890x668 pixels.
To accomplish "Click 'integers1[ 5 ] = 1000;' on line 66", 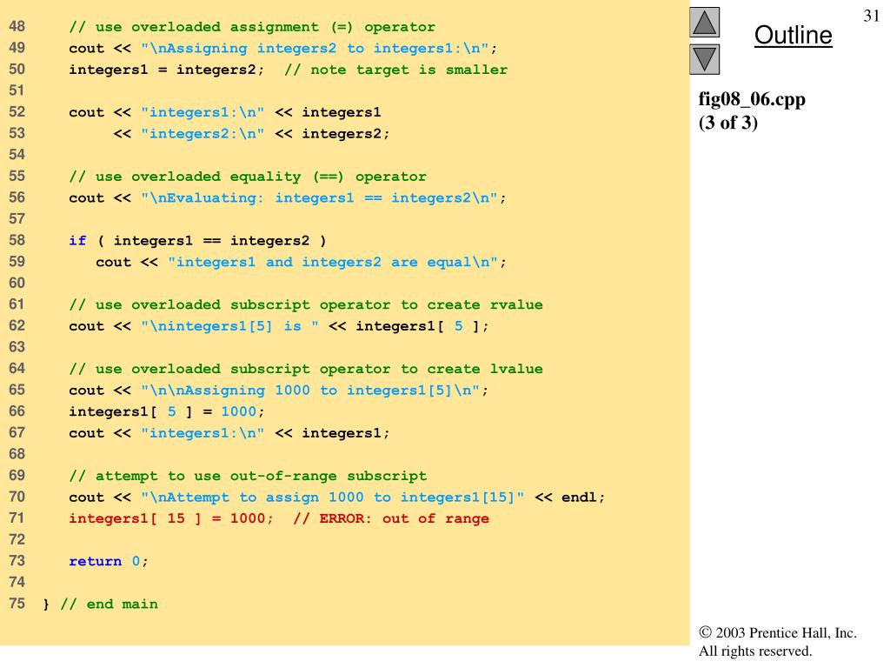I will pyautogui.click(x=166, y=411).
